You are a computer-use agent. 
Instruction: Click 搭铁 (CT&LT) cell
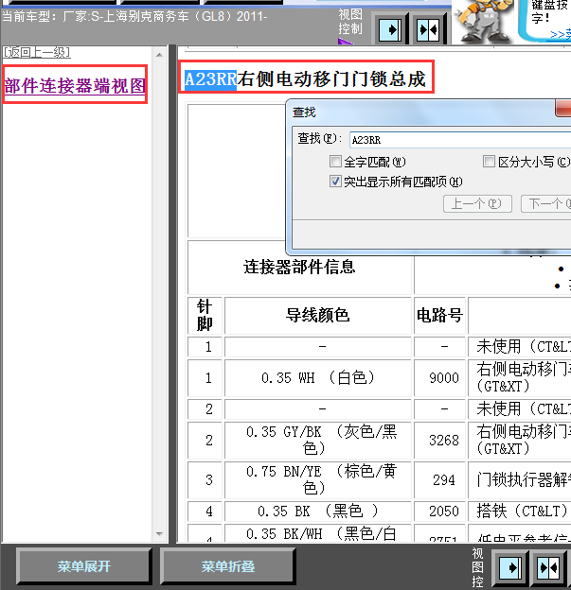[x=520, y=511]
